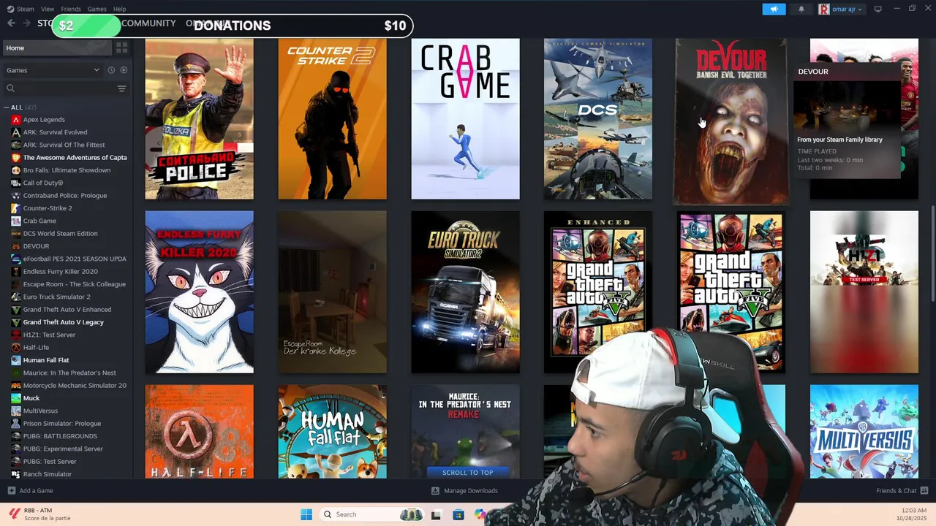Select Bro Falls: Ultimate Showdown in list
Screen dimensions: 936x526
67,170
